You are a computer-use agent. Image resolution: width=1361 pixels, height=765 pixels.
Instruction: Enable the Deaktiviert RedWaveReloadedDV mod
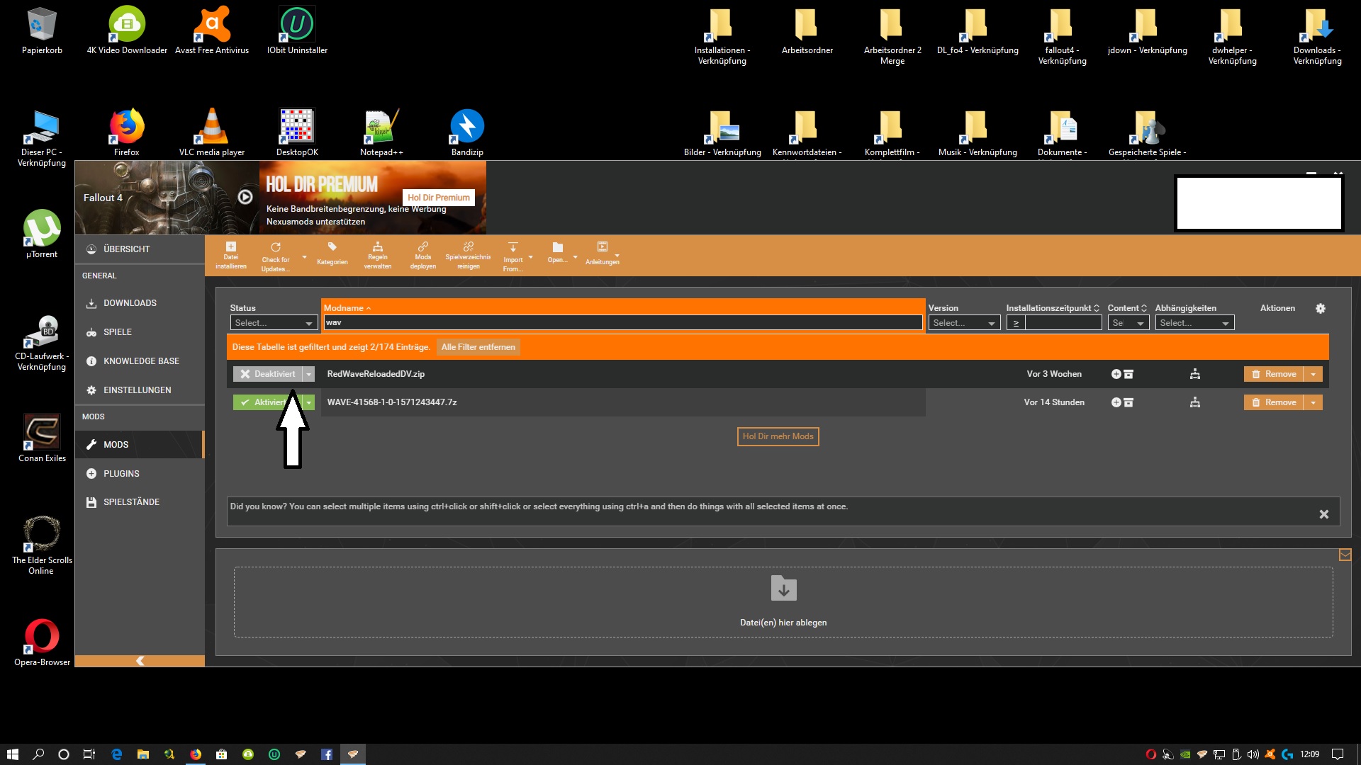point(268,374)
